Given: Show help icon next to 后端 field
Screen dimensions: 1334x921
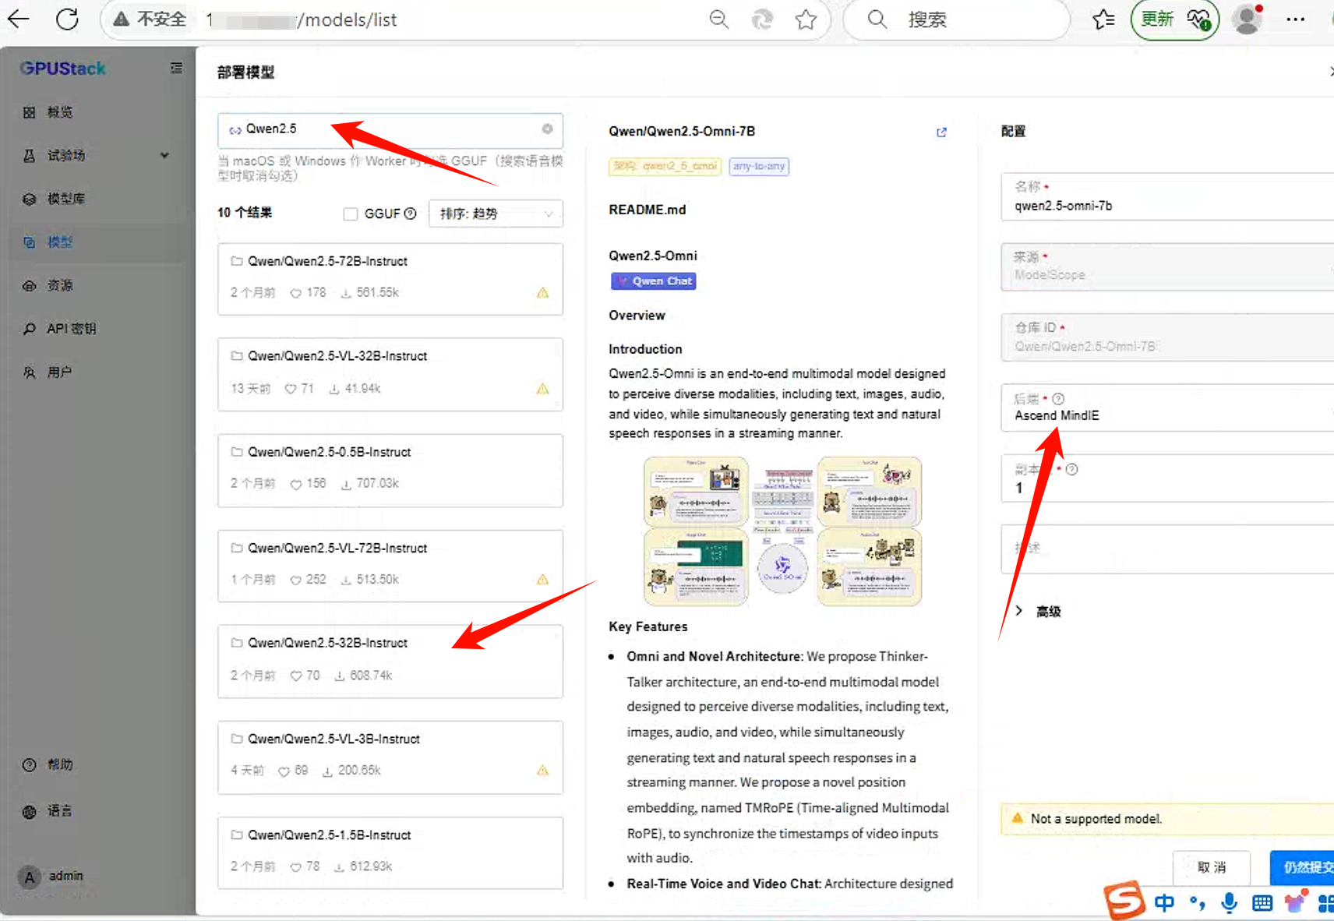Looking at the screenshot, I should coord(1058,399).
